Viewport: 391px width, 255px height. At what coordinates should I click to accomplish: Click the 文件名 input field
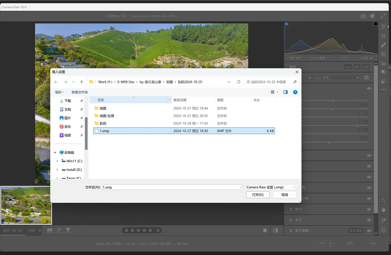click(x=171, y=187)
